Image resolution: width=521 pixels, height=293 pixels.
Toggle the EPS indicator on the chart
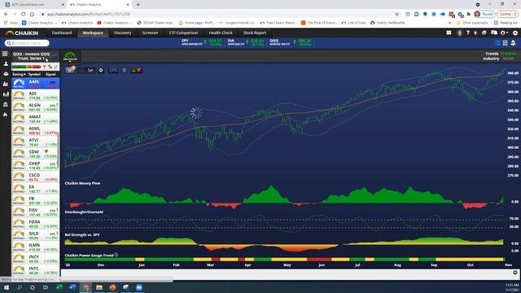113,70
